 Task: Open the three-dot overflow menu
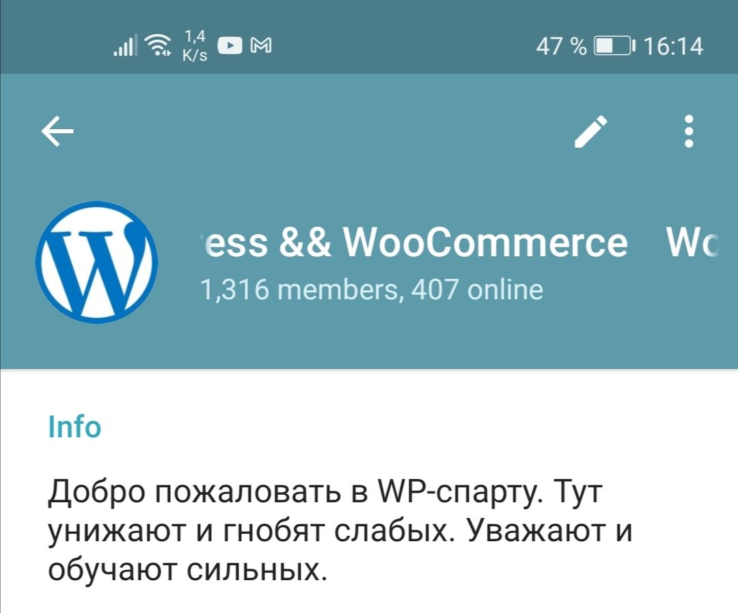coord(689,131)
